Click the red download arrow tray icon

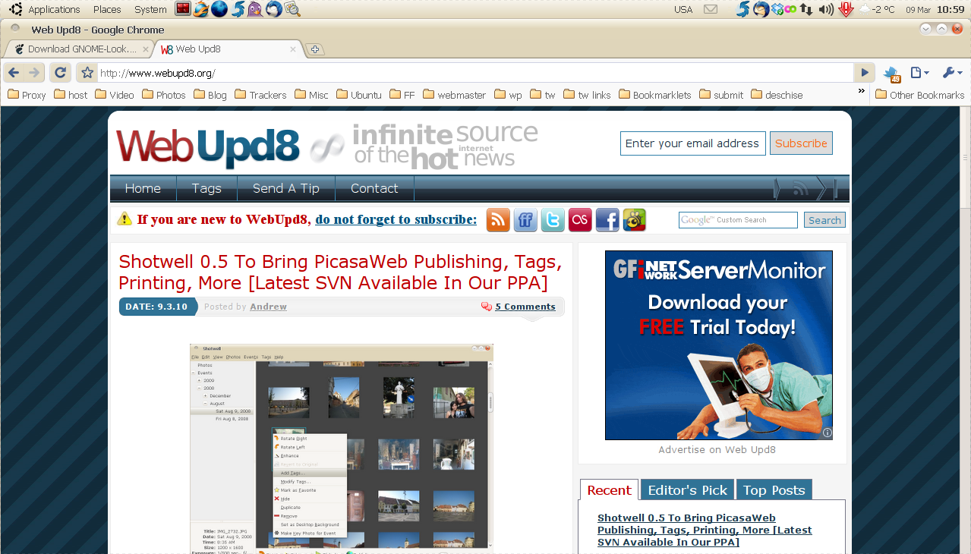[x=846, y=9]
